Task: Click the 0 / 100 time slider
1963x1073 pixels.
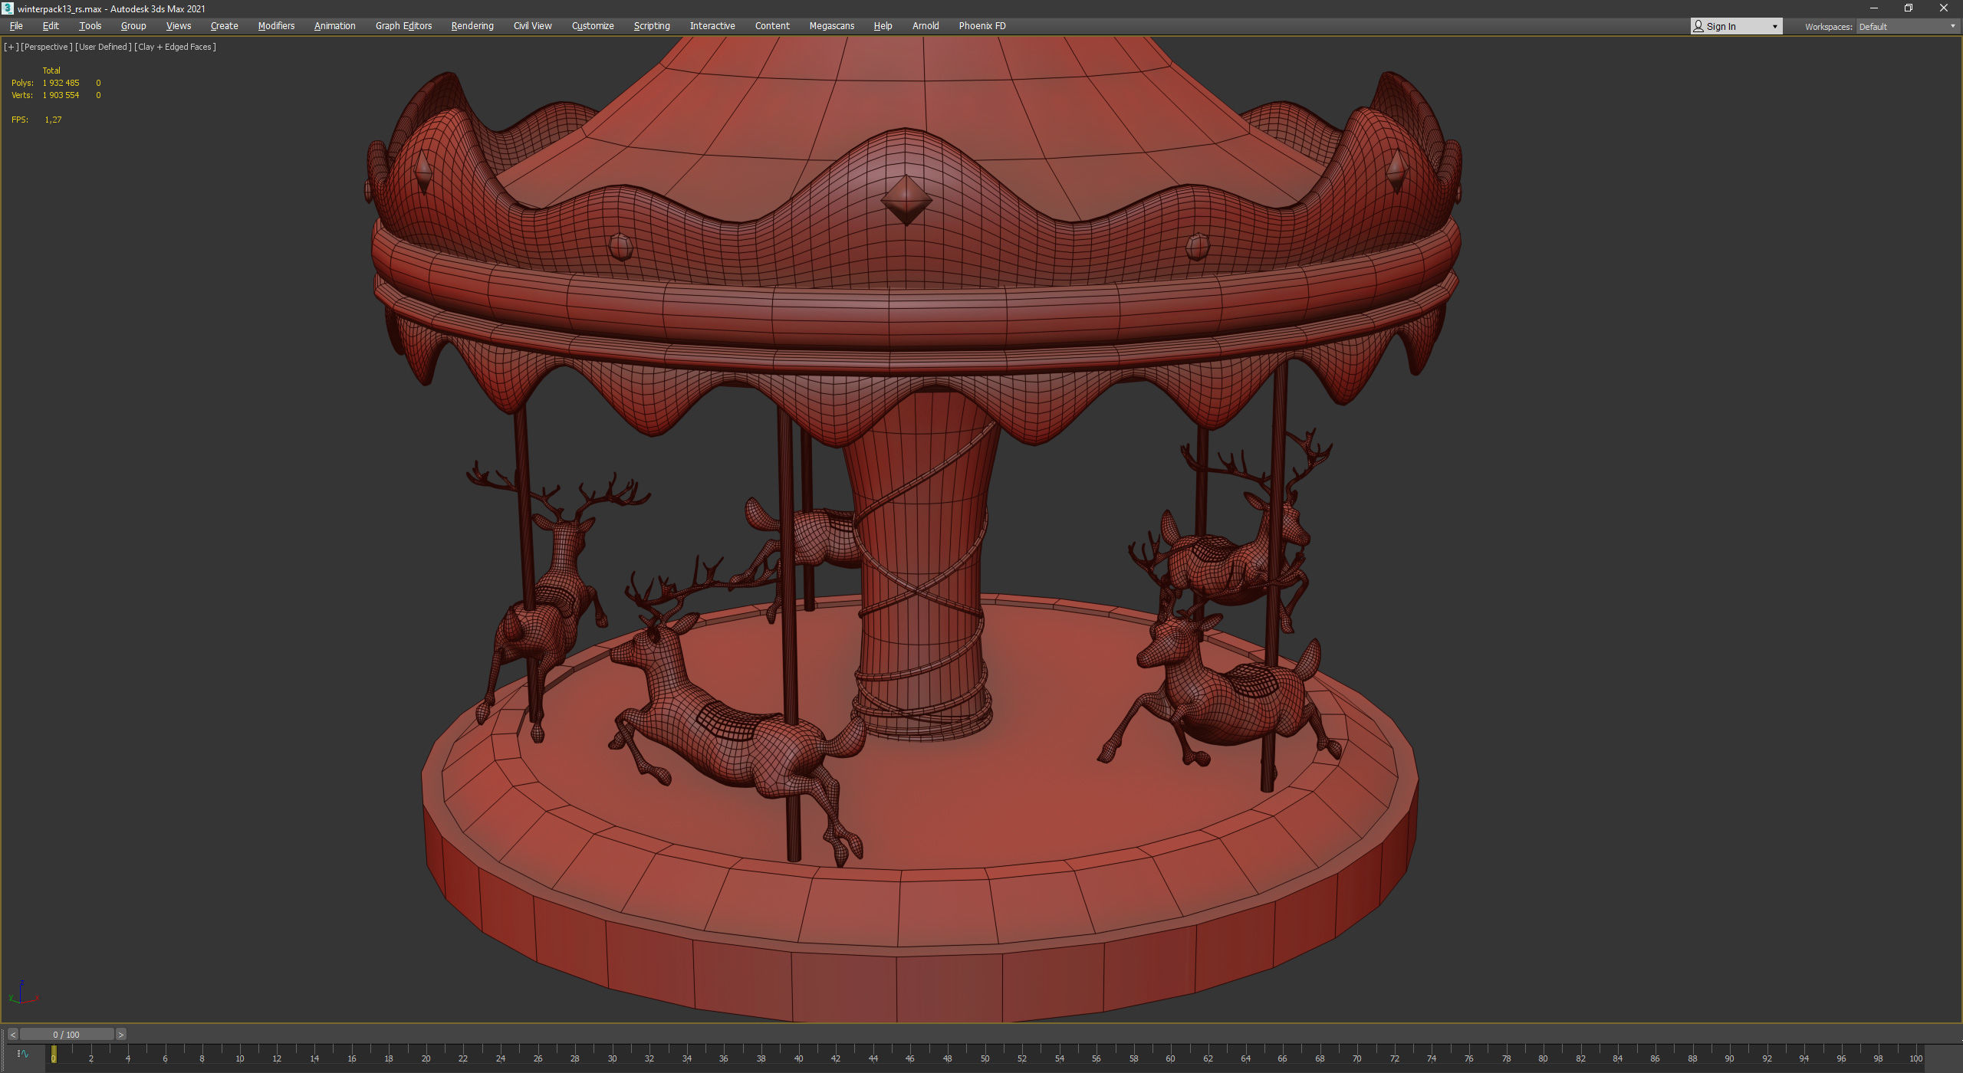Action: tap(67, 1035)
